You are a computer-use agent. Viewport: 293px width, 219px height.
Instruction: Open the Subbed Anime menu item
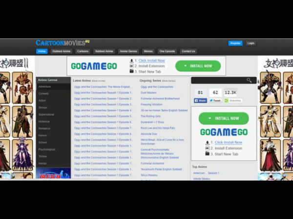click(104, 51)
